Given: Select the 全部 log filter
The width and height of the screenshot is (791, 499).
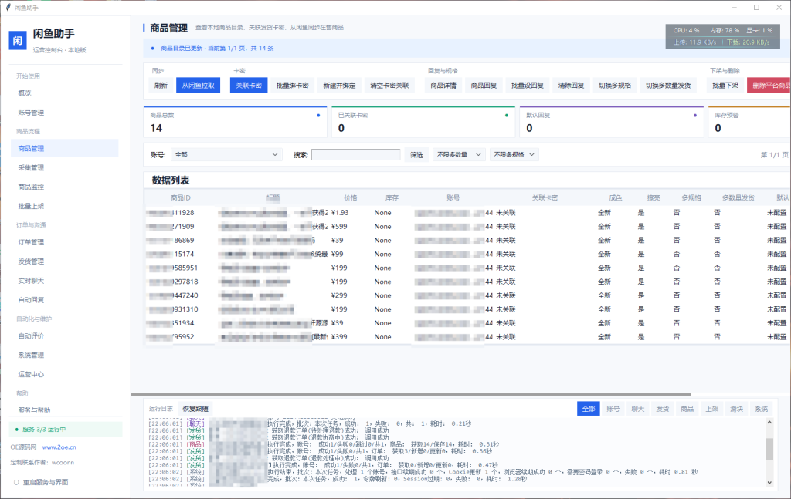Looking at the screenshot, I should point(588,408).
